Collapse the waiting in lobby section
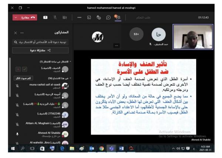222x158 pixels. click(70, 61)
